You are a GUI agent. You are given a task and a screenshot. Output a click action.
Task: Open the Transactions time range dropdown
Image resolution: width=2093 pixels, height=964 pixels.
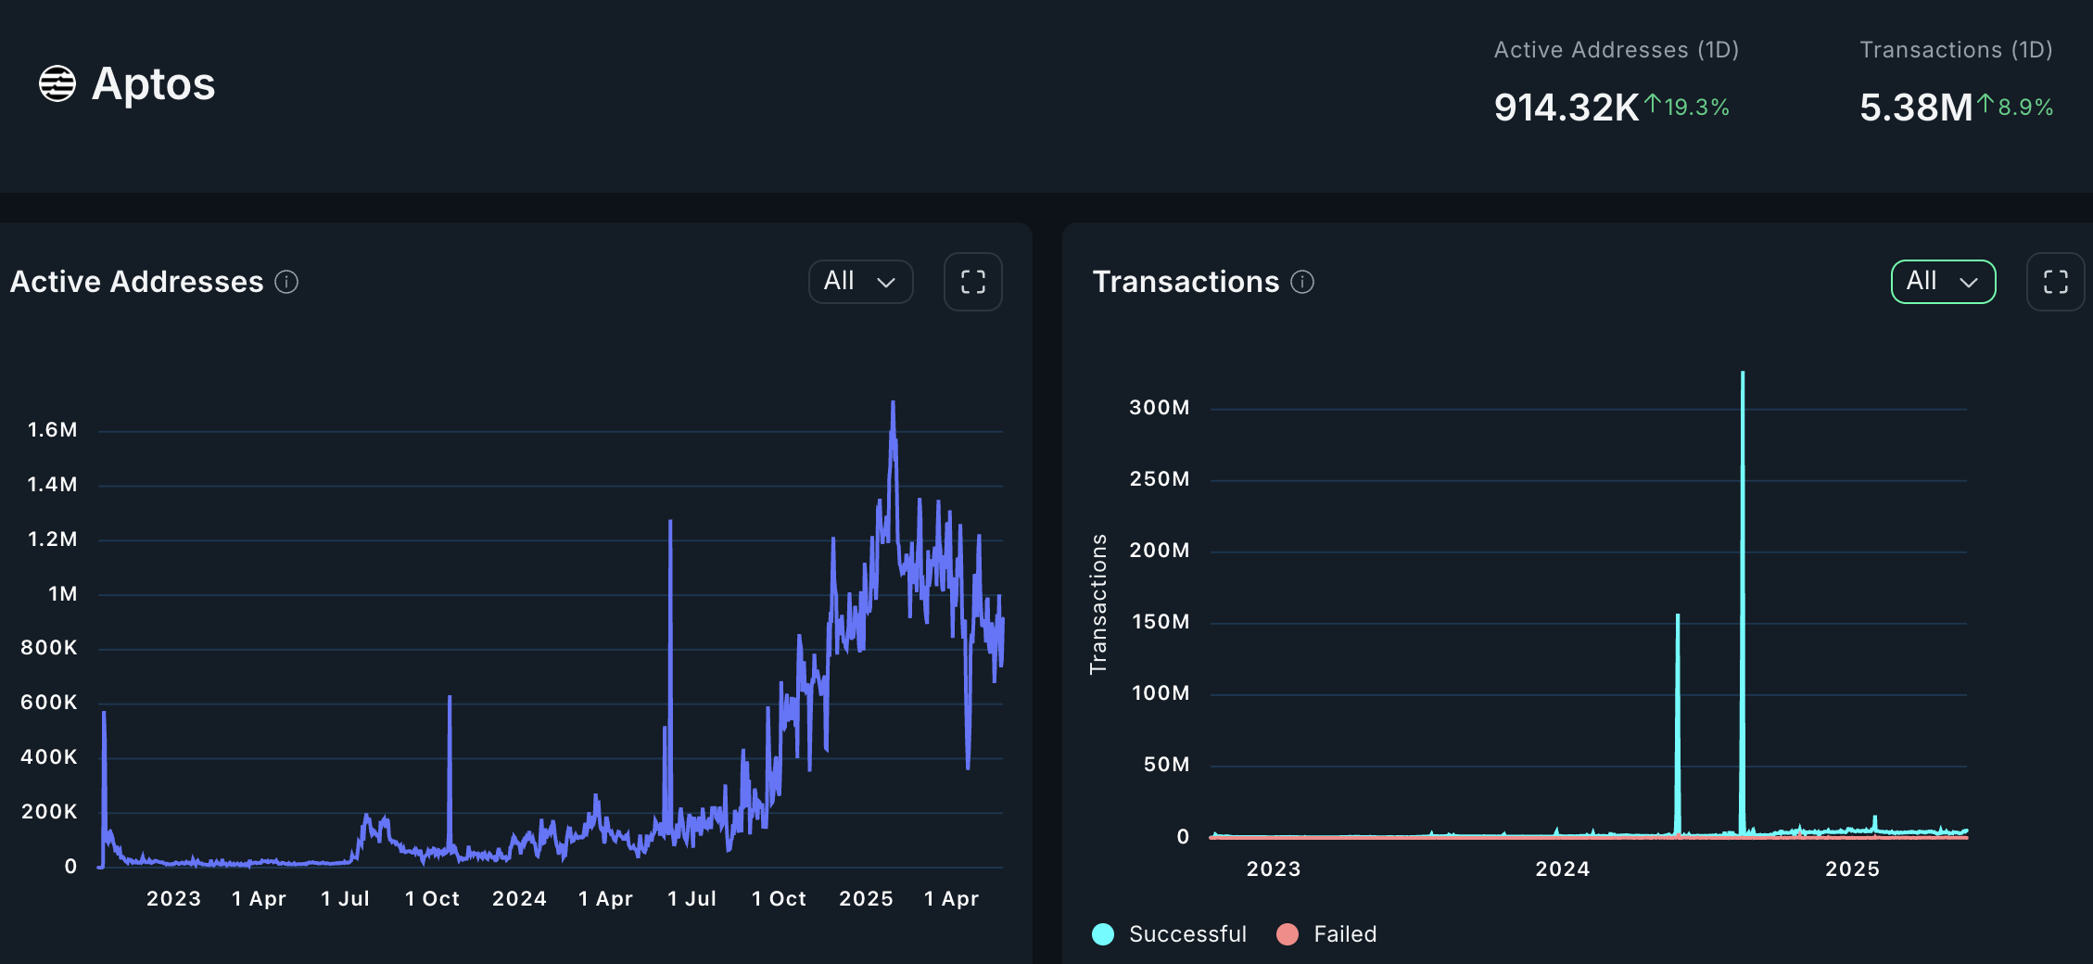click(x=1943, y=281)
